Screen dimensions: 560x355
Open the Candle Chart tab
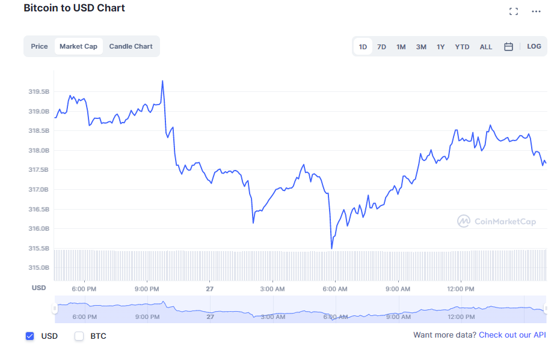131,46
